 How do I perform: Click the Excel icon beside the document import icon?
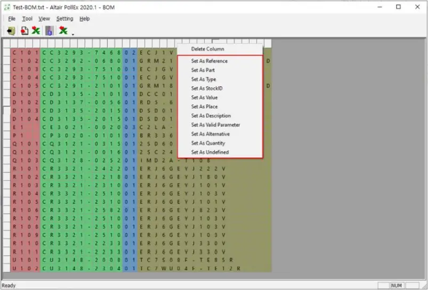tap(36, 30)
